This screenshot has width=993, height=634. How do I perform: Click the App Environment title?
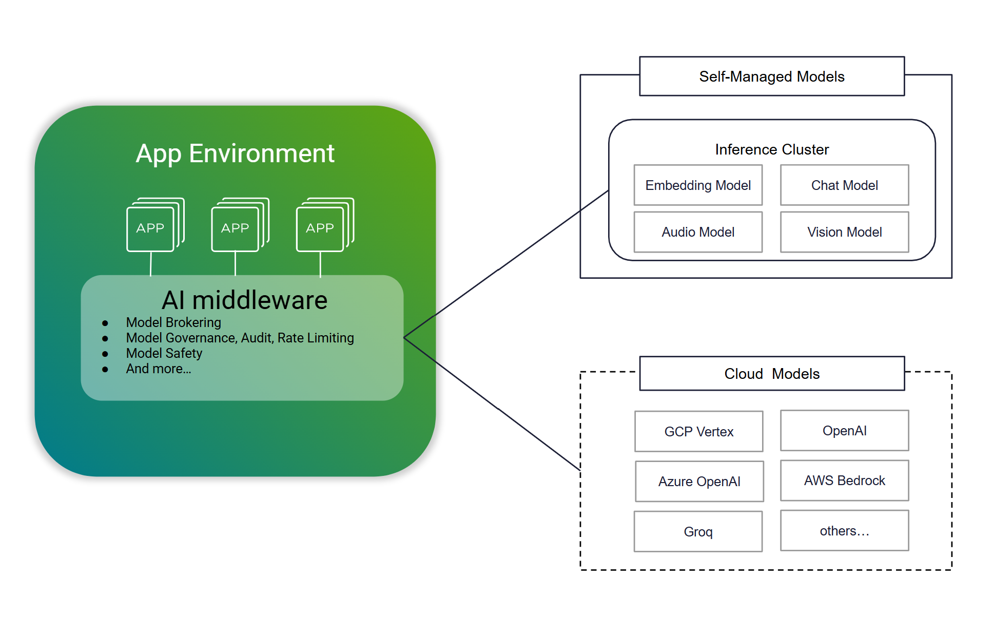[235, 153]
